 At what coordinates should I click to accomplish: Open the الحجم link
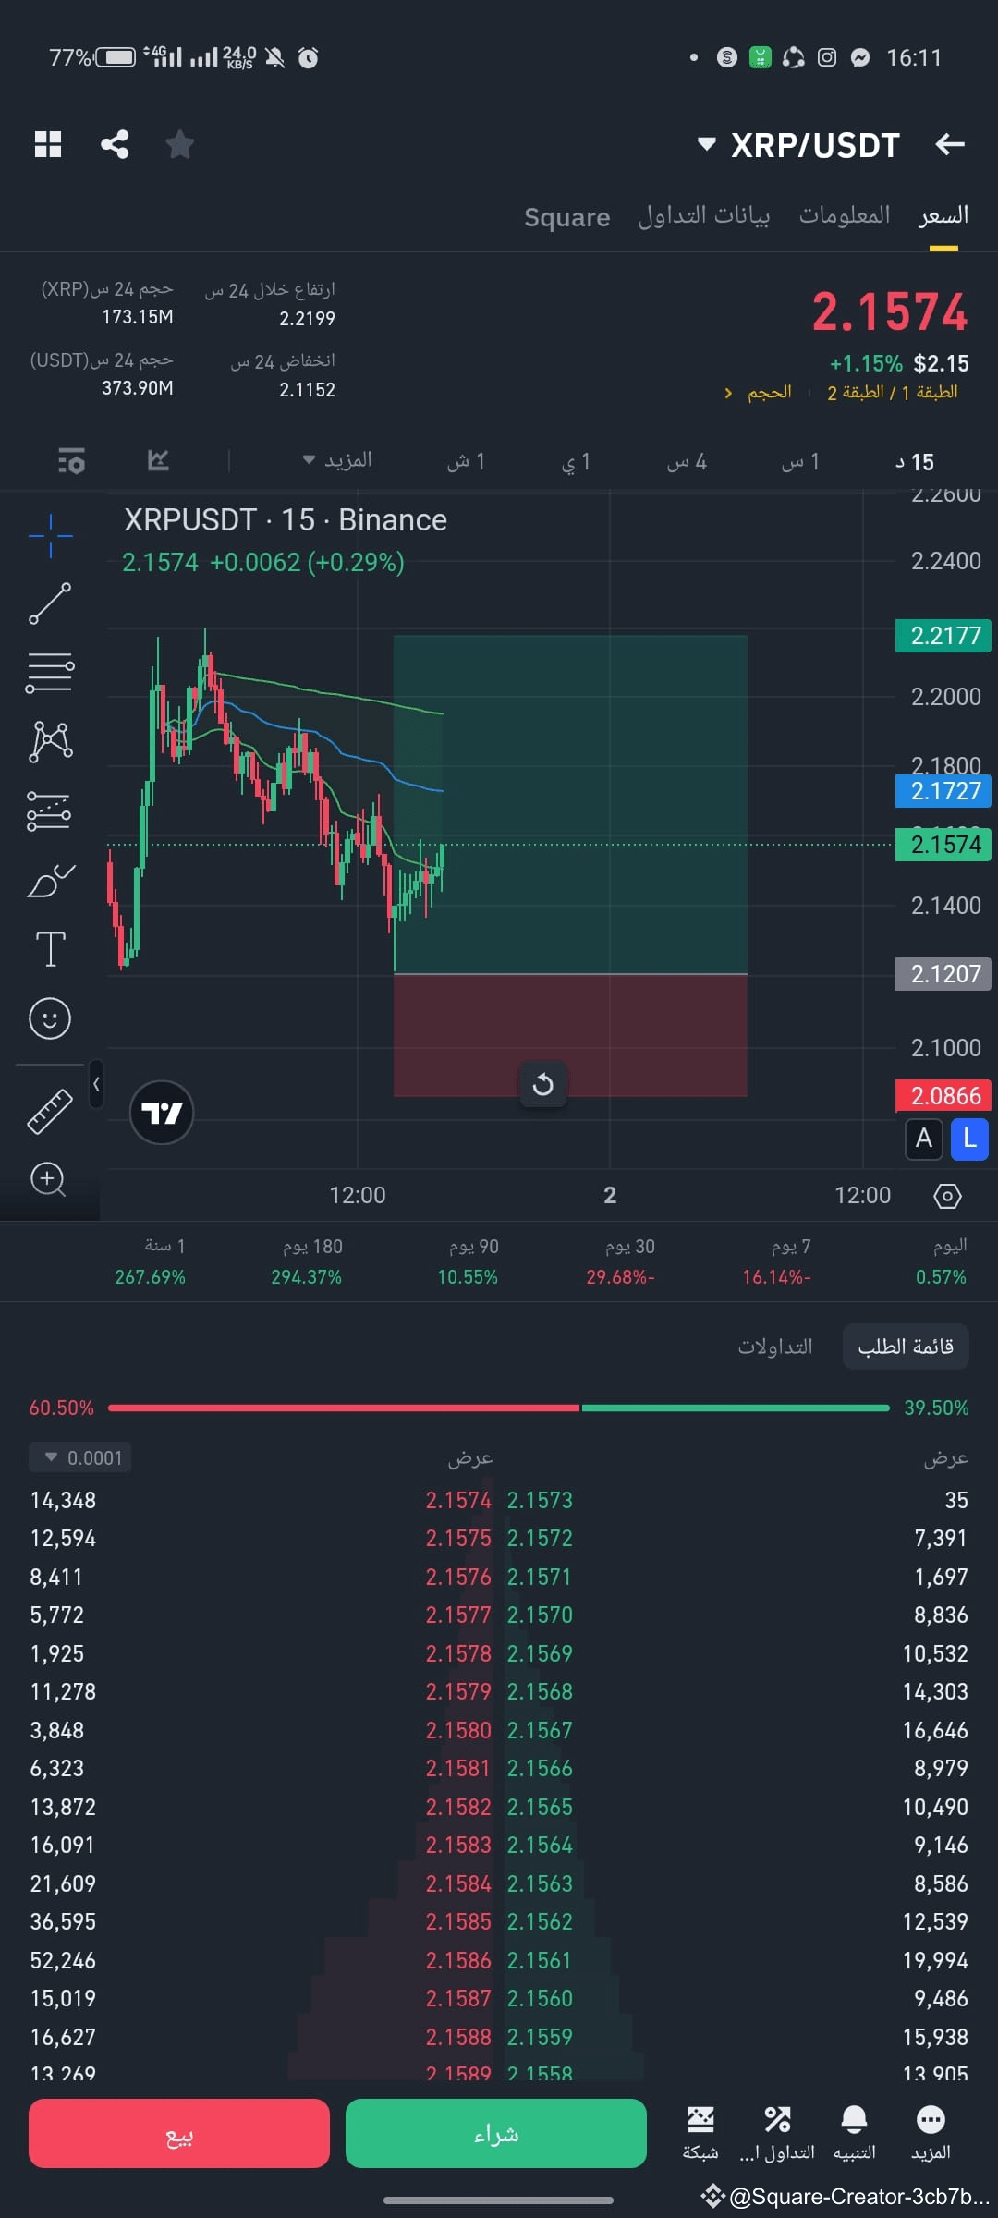click(x=759, y=393)
